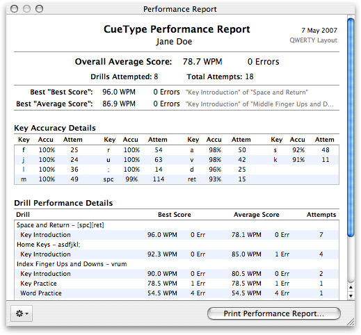Select Index Finger Ups and Downs row
The width and height of the screenshot is (361, 335).
177,264
